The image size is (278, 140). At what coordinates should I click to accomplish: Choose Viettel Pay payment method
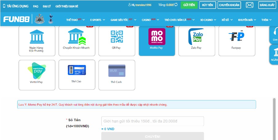pyautogui.click(x=37, y=75)
